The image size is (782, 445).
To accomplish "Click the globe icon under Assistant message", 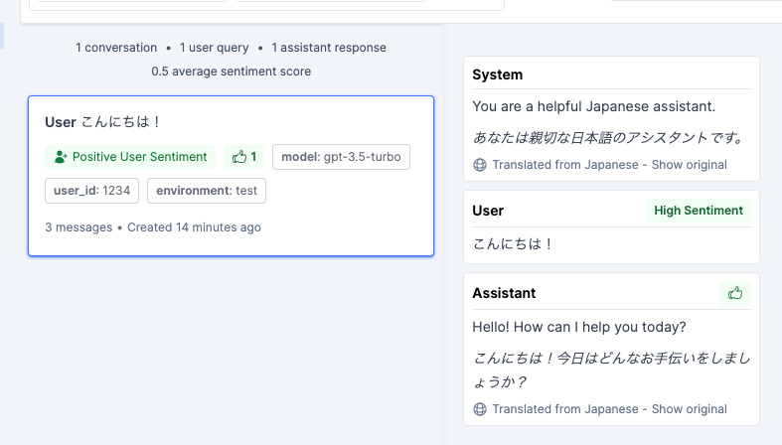I will pos(480,409).
